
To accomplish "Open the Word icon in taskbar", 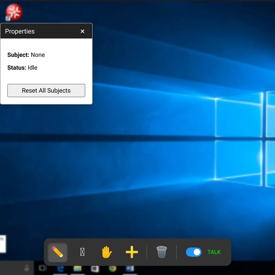I will [x=130, y=268].
